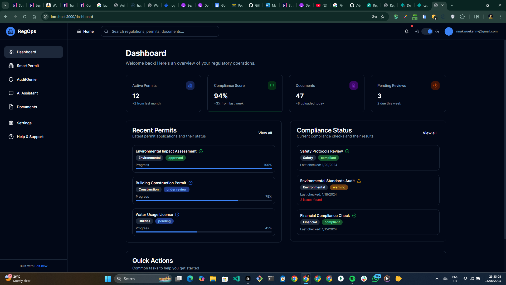506x285 pixels.
Task: Toggle the dark/light theme switch
Action: (427, 31)
